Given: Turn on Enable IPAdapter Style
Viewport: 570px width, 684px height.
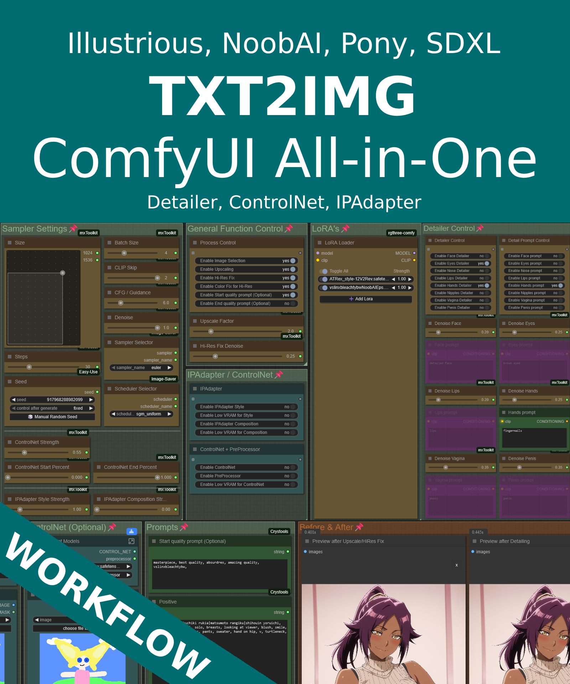Looking at the screenshot, I should tap(293, 407).
